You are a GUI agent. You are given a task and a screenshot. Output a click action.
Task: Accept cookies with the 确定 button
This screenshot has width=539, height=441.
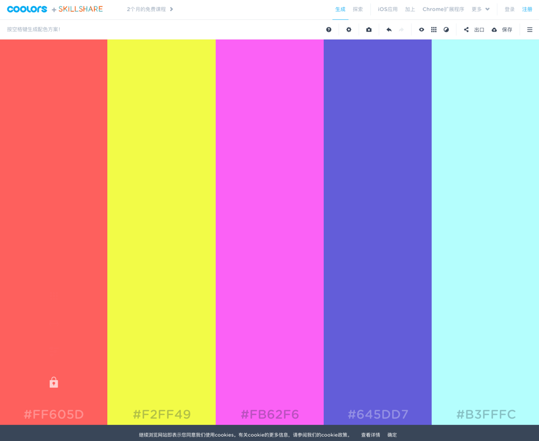pos(392,435)
